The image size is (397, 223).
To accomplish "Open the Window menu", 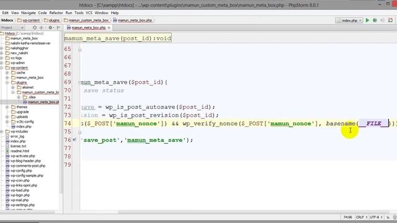I will [101, 12].
